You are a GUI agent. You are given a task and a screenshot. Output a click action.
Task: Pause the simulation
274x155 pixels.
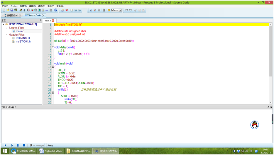[18, 145]
